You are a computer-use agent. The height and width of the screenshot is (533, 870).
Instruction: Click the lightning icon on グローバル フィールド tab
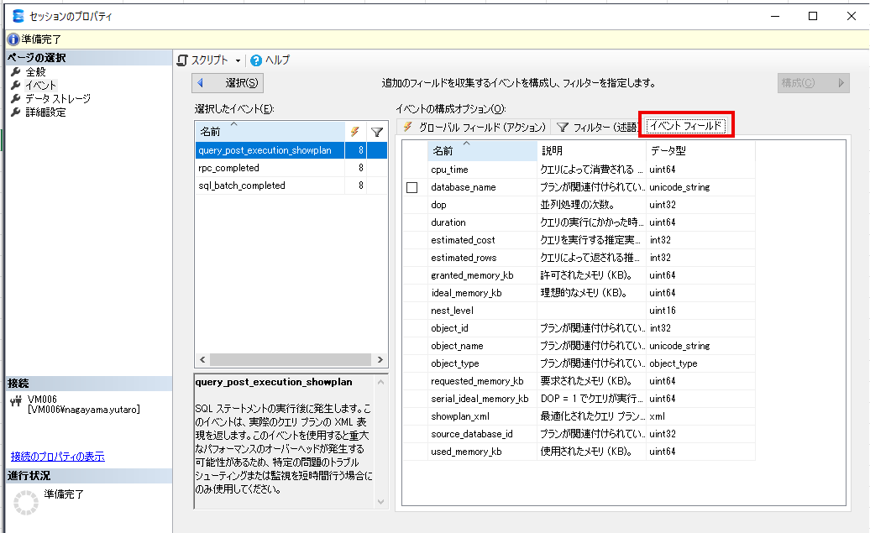coord(406,126)
